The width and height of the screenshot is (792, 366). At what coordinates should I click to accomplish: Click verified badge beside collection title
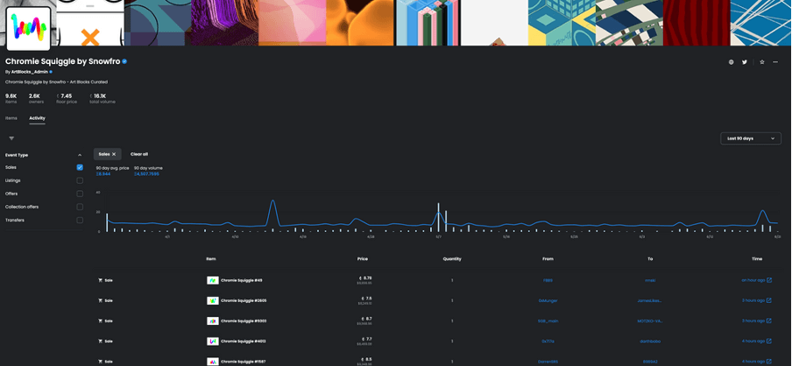click(124, 61)
